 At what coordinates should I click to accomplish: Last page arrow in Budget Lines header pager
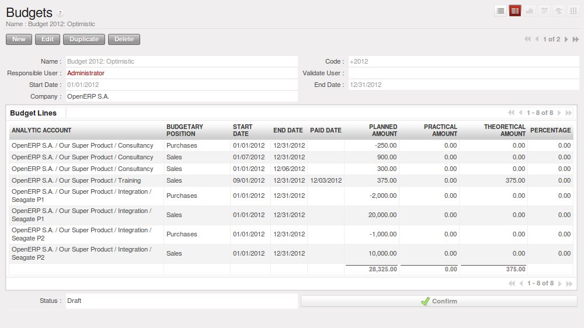pos(569,113)
